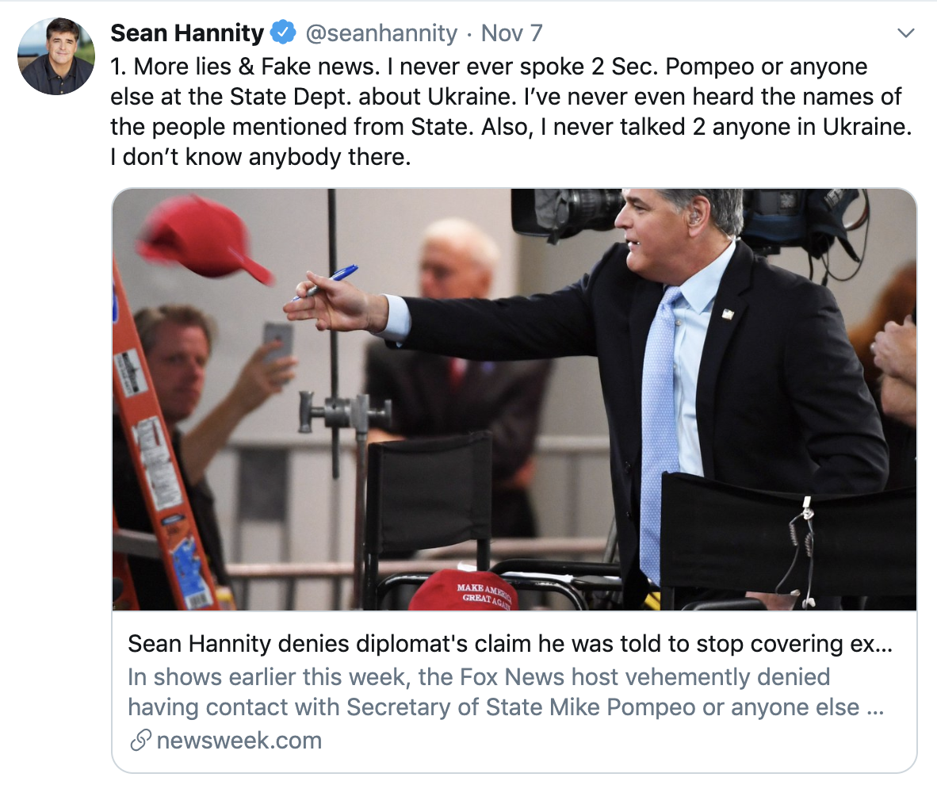Click the black director's chair in the photo
The image size is (937, 785).
(428, 507)
